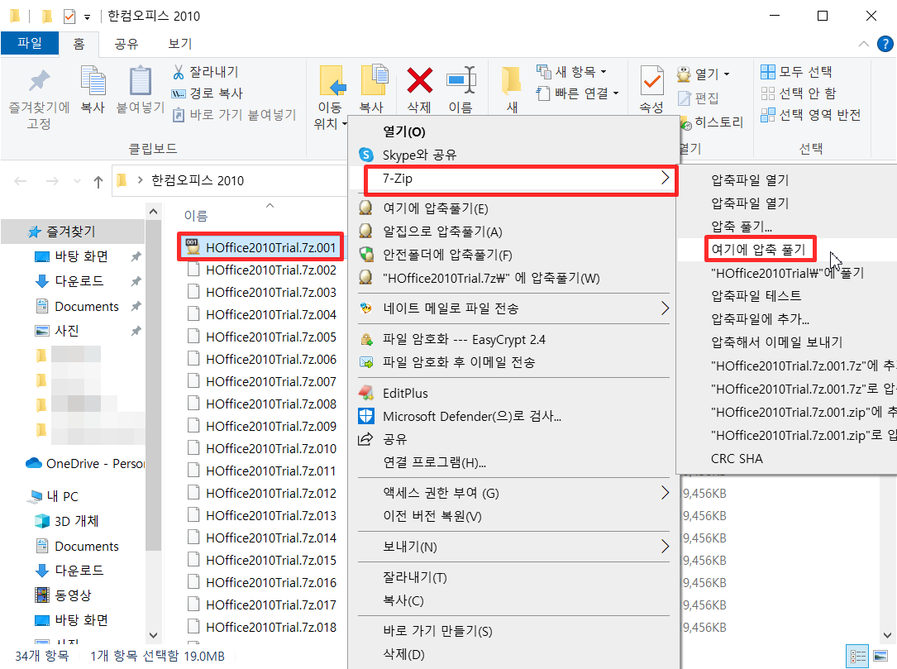The width and height of the screenshot is (897, 669).
Task: Click Select none (선택 안 함)
Action: [799, 93]
